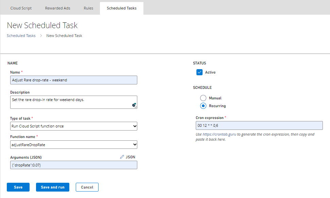Screen dimensions: 330x198
Task: Select the Scheduled Tasks tab
Action: 121,8
